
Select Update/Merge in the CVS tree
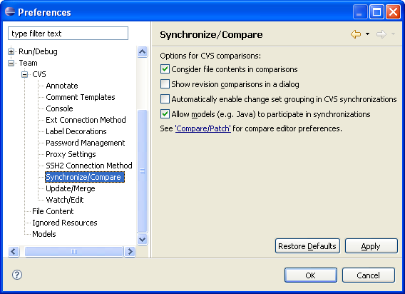(x=71, y=188)
